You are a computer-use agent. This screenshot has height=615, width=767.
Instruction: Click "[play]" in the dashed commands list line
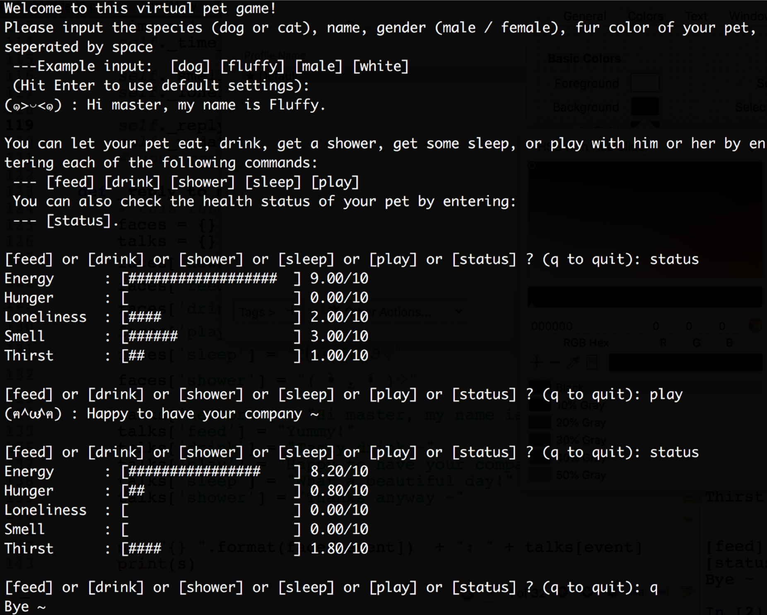(x=335, y=182)
